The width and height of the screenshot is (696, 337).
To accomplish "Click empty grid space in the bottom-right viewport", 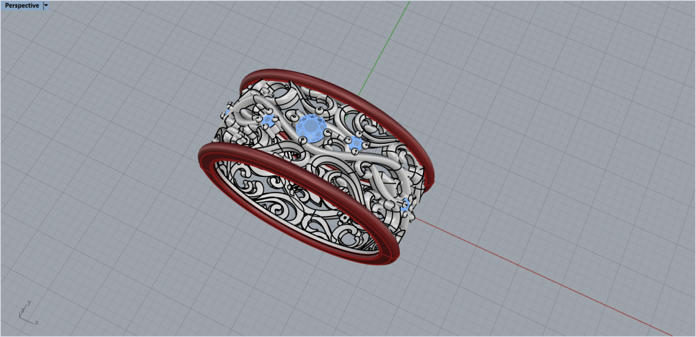I will (609, 290).
